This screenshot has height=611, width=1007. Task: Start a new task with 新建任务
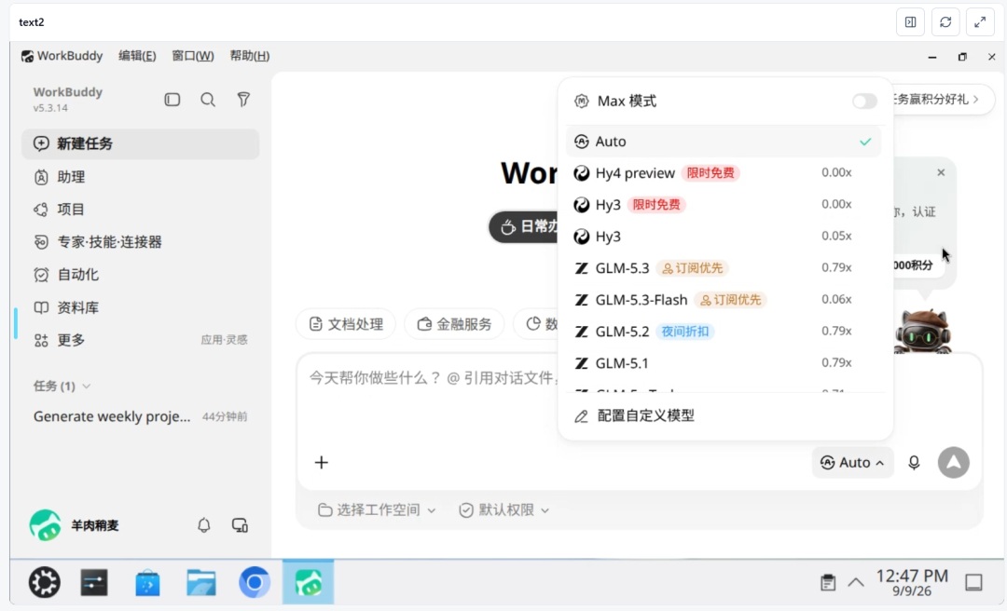click(x=140, y=143)
